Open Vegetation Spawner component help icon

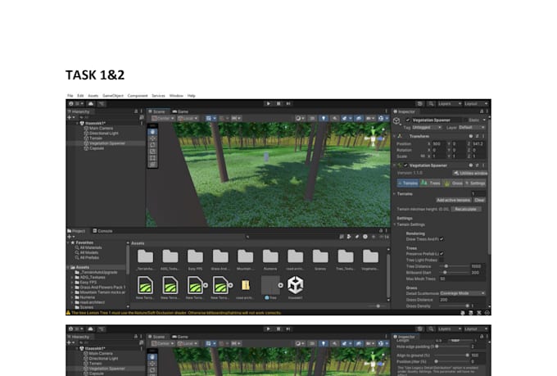[471, 165]
